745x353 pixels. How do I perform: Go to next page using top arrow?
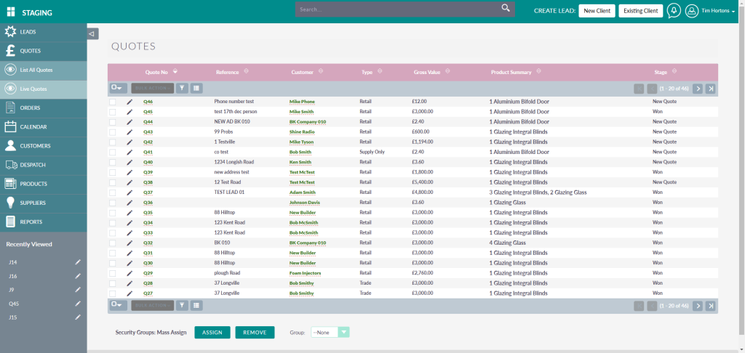(697, 89)
